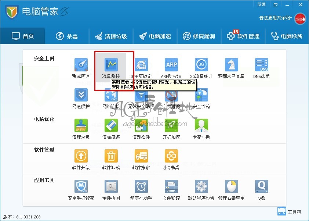Click the username 昔怯更思共余阳
The width and height of the screenshot is (309, 221).
click(275, 18)
